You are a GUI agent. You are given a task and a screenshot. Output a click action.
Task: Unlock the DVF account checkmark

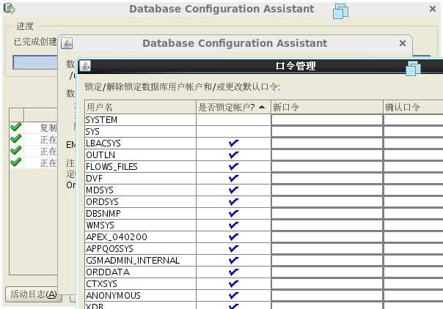tap(234, 178)
